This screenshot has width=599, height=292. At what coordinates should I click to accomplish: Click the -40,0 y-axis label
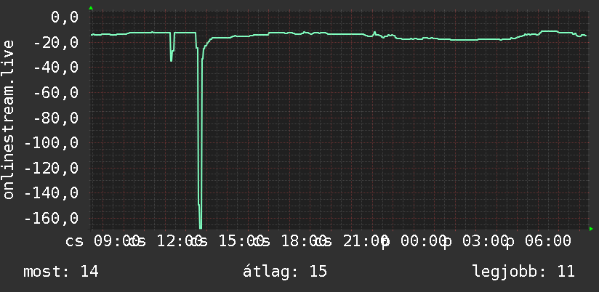[x=56, y=68]
